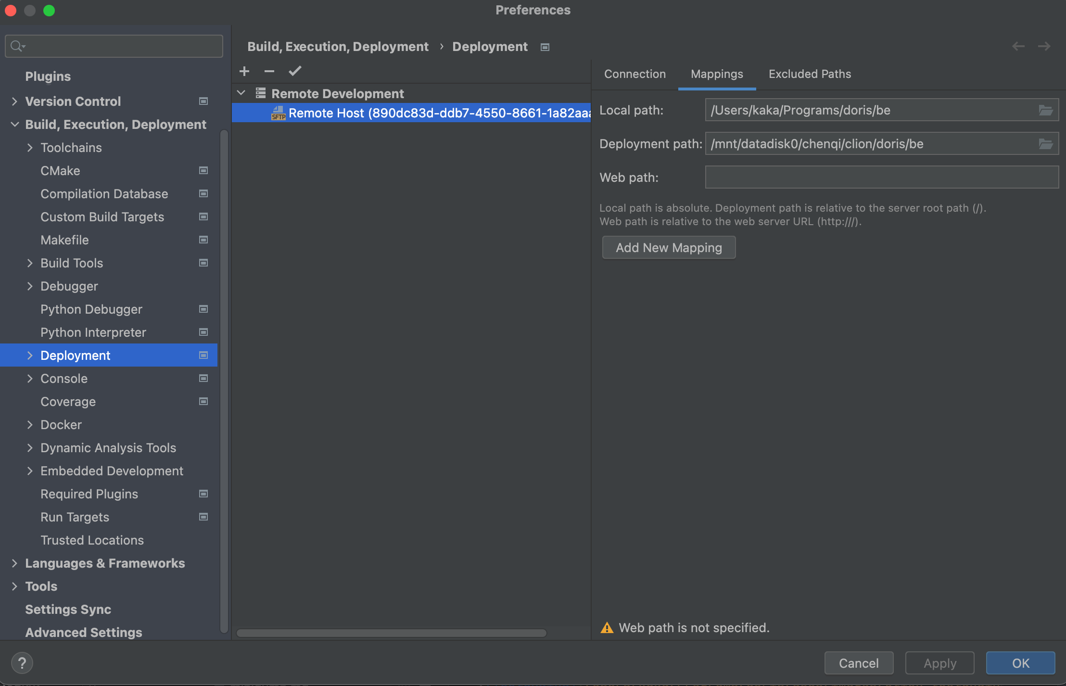Image resolution: width=1066 pixels, height=686 pixels.
Task: Click into the Web path field
Action: (x=881, y=178)
